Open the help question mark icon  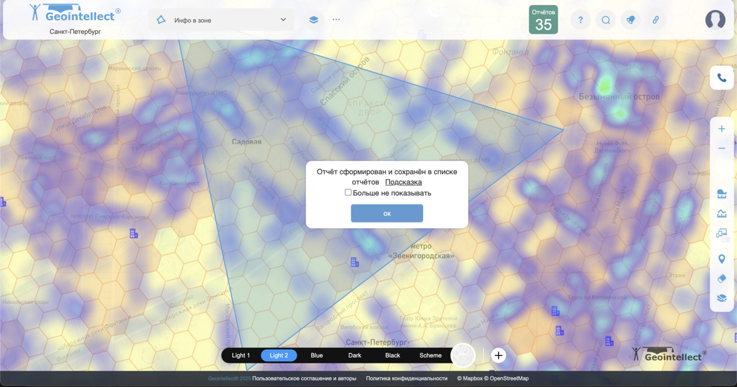[x=580, y=20]
